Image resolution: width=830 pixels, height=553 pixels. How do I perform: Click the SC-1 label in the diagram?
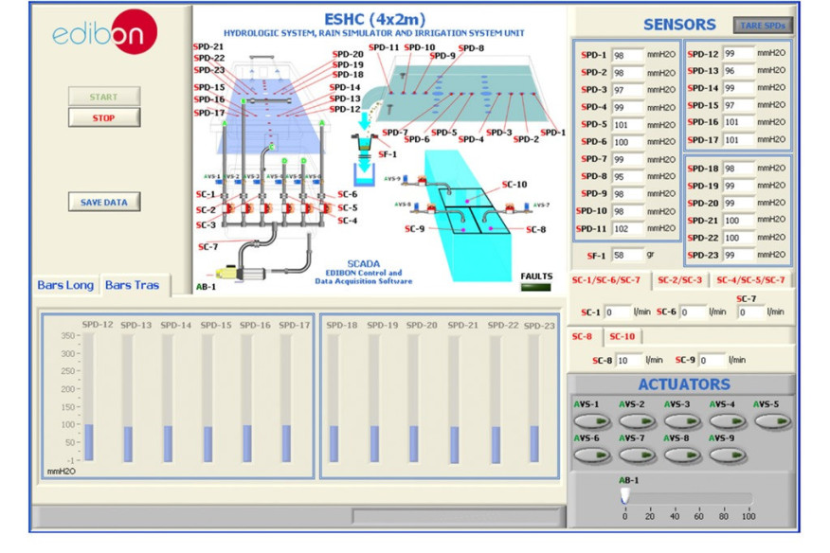point(206,194)
